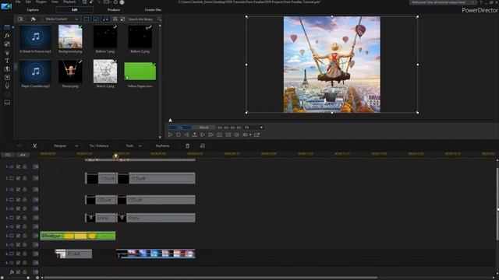Open the Voice-Over Recording Room microphone icon
Viewport: 499px width, 280px height.
click(x=7, y=86)
